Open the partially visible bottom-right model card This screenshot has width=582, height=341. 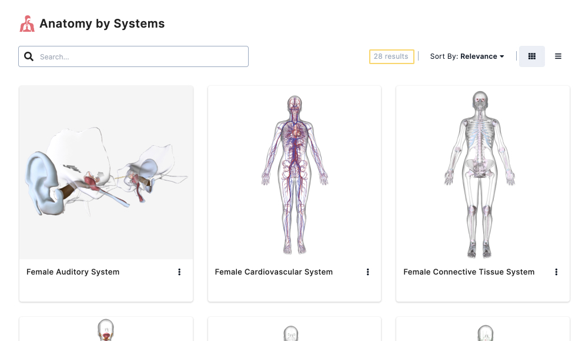483,329
